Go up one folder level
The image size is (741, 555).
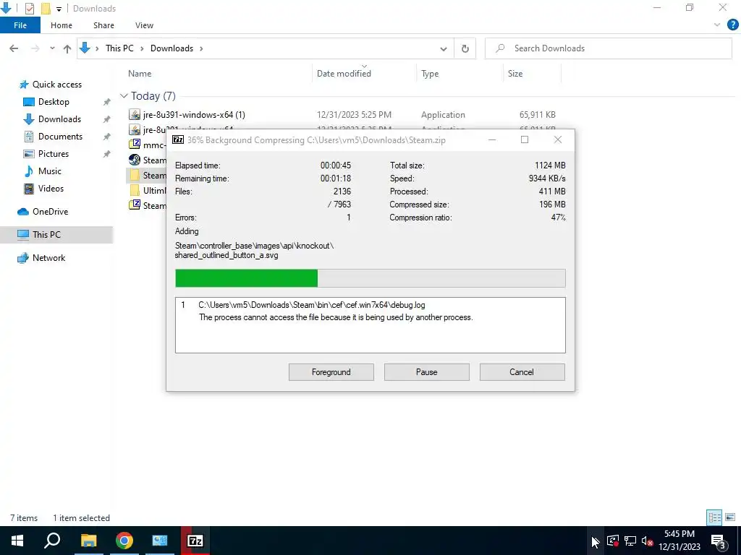click(67, 48)
